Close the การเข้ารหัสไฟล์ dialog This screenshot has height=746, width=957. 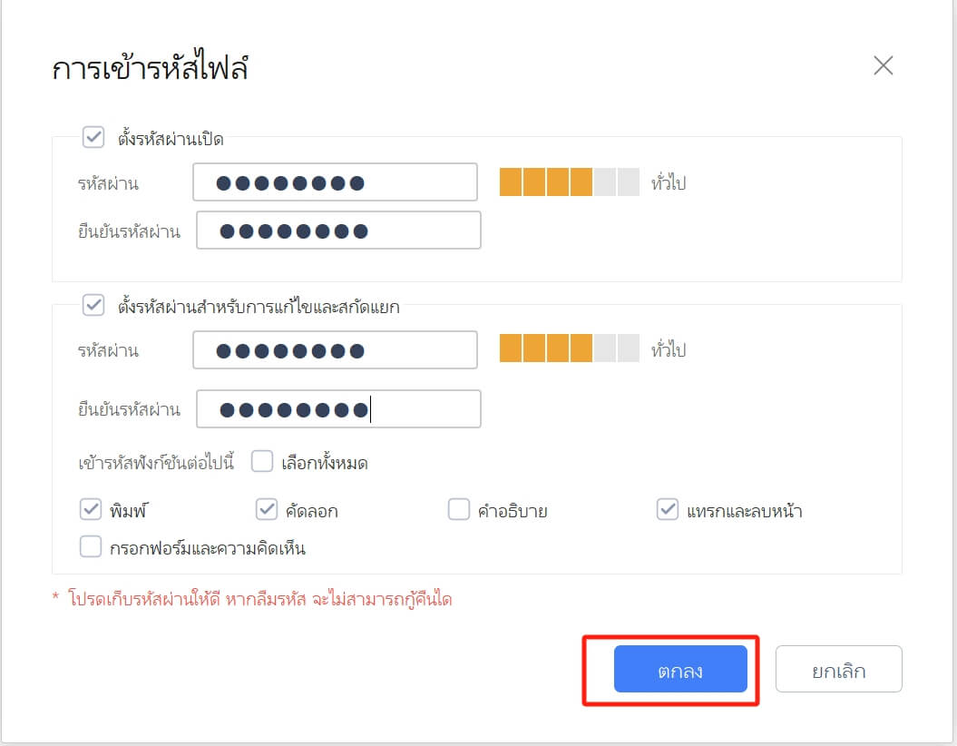[883, 65]
